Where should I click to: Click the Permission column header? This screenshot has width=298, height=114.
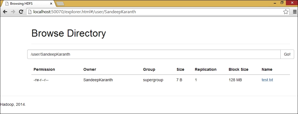coord(44,69)
